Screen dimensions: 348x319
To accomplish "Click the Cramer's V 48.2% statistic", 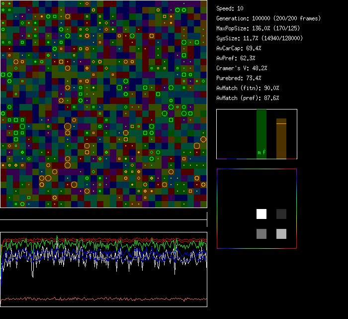I will 242,68.
